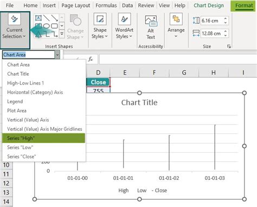Switch to the Home tab

[30, 5]
